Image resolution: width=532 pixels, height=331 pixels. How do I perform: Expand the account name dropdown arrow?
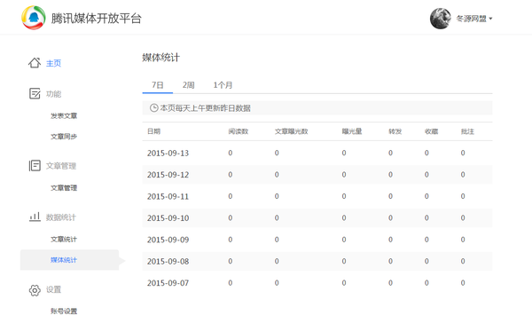point(490,19)
